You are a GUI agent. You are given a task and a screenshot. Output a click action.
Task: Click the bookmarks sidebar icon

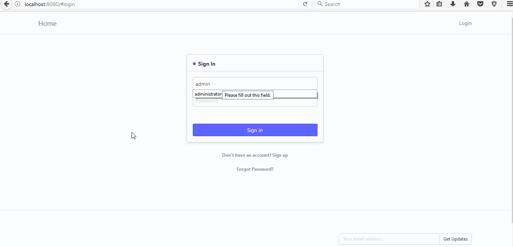tap(439, 4)
